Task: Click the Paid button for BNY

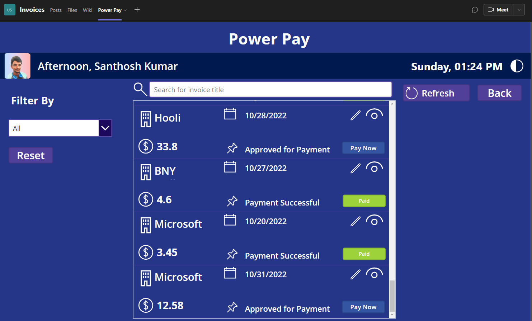Action: (x=364, y=201)
